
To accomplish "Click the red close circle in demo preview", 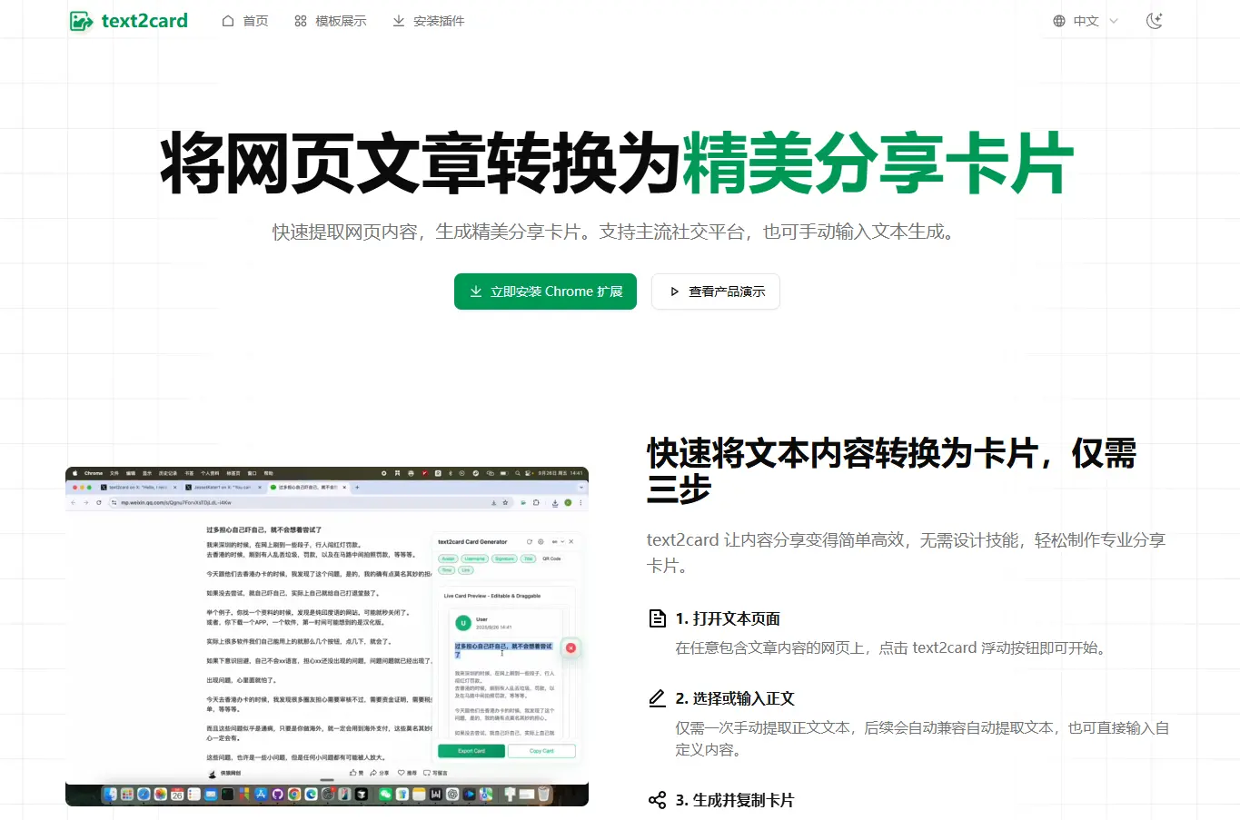I will coord(570,647).
